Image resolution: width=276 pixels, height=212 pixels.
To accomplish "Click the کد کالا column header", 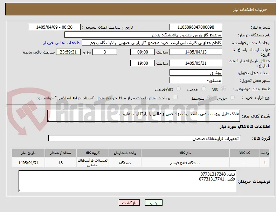I will pyautogui.click(x=245, y=153).
